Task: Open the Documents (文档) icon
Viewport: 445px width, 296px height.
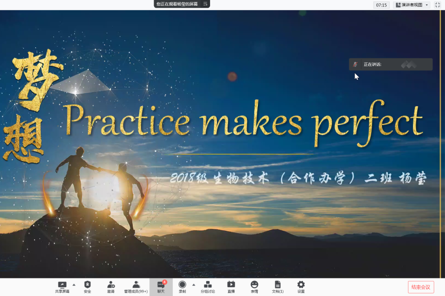Action: tap(278, 285)
